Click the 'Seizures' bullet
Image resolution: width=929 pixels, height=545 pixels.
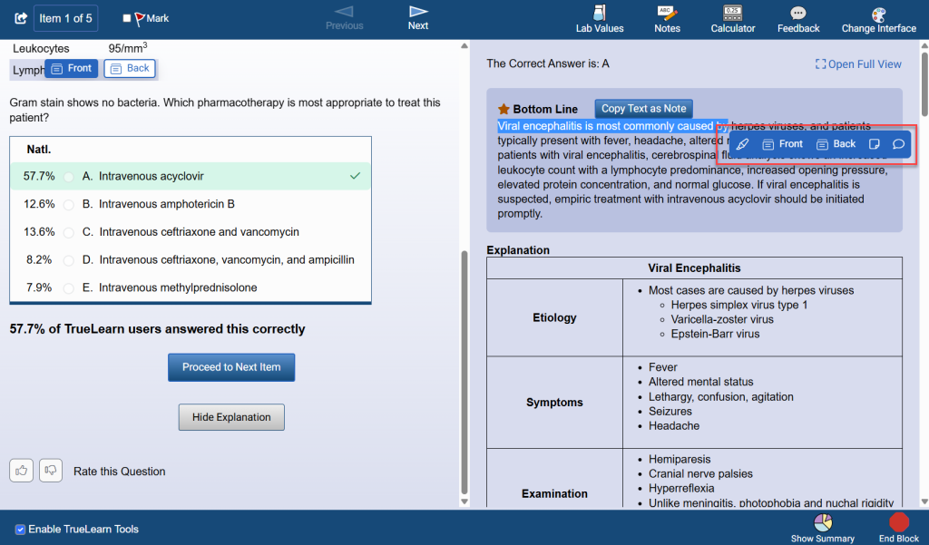670,411
